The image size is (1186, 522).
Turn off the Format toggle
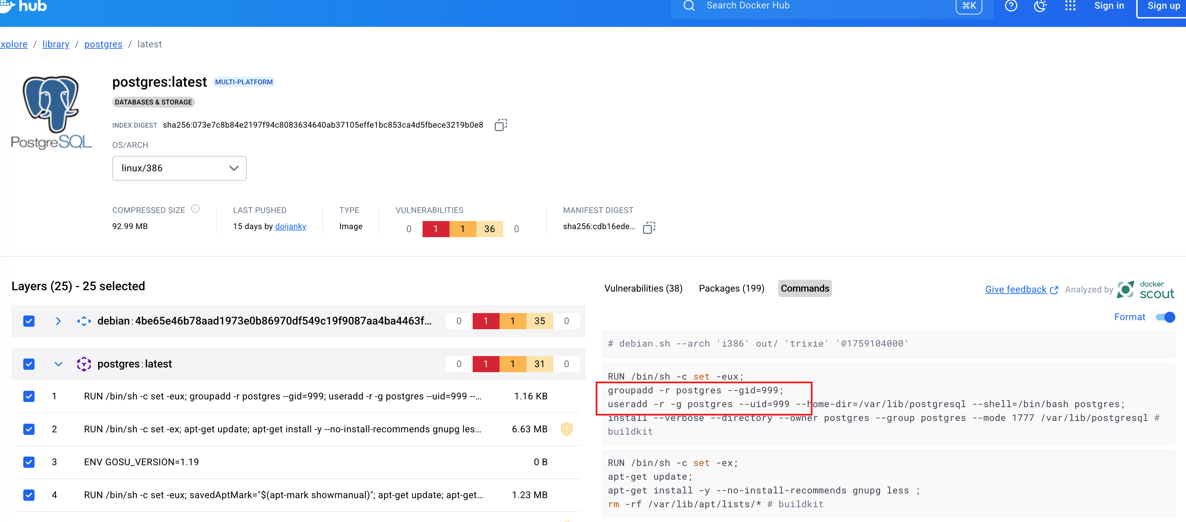[1165, 317]
